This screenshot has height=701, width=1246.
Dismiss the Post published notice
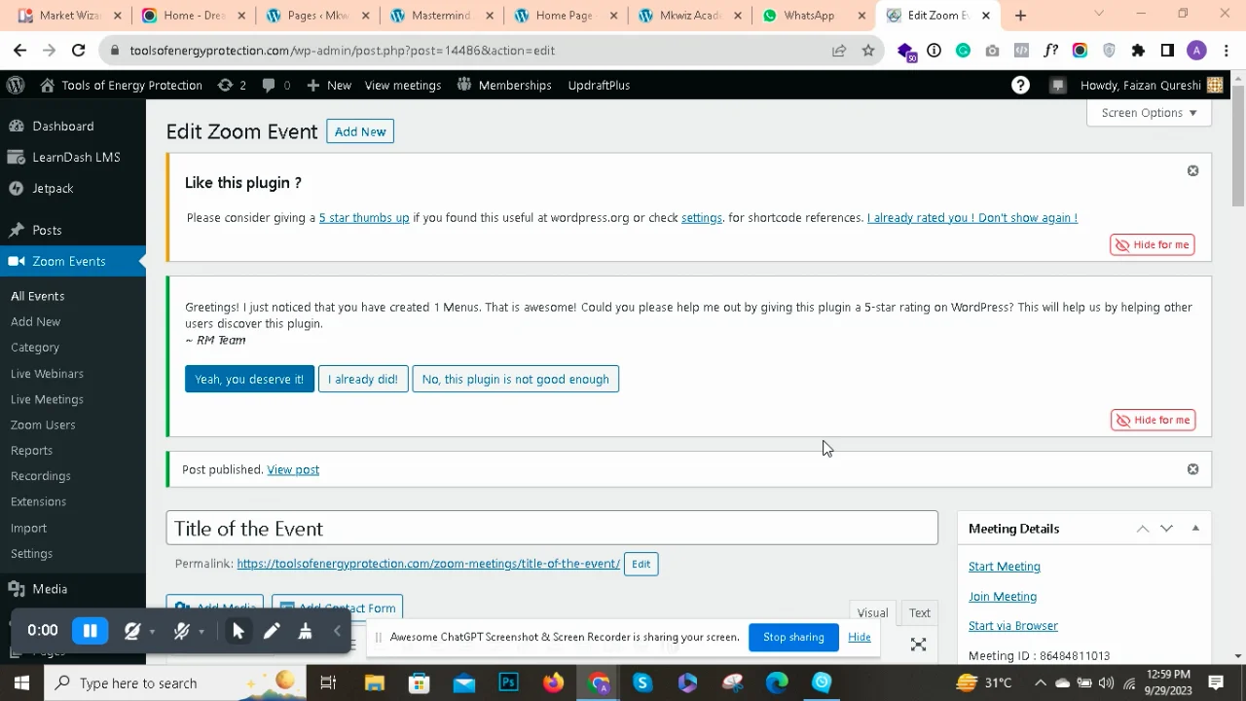click(x=1192, y=469)
